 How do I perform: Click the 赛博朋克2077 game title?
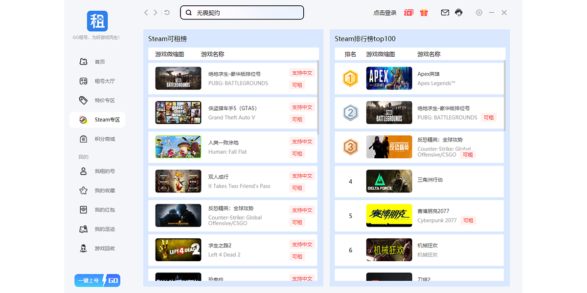click(x=433, y=211)
